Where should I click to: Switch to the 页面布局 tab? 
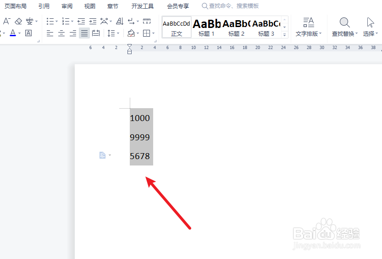point(15,6)
